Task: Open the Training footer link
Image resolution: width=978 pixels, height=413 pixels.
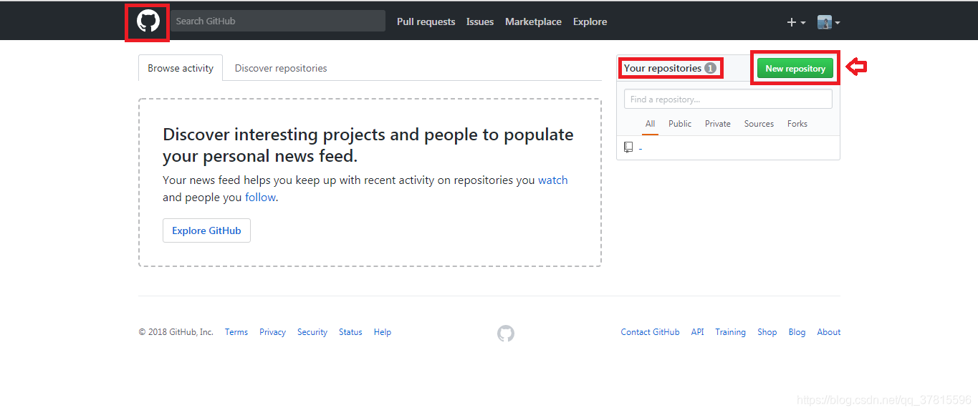Action: click(730, 332)
